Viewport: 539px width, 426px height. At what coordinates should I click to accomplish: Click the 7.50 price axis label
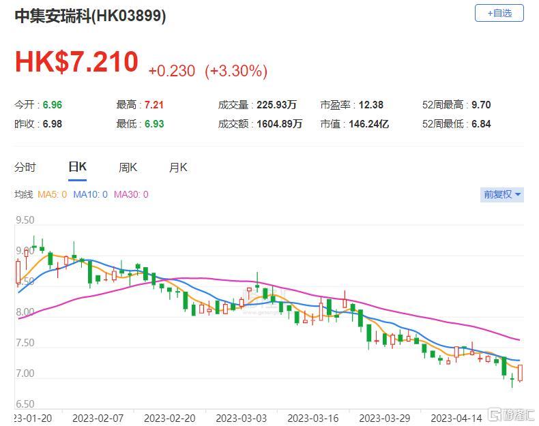click(25, 343)
